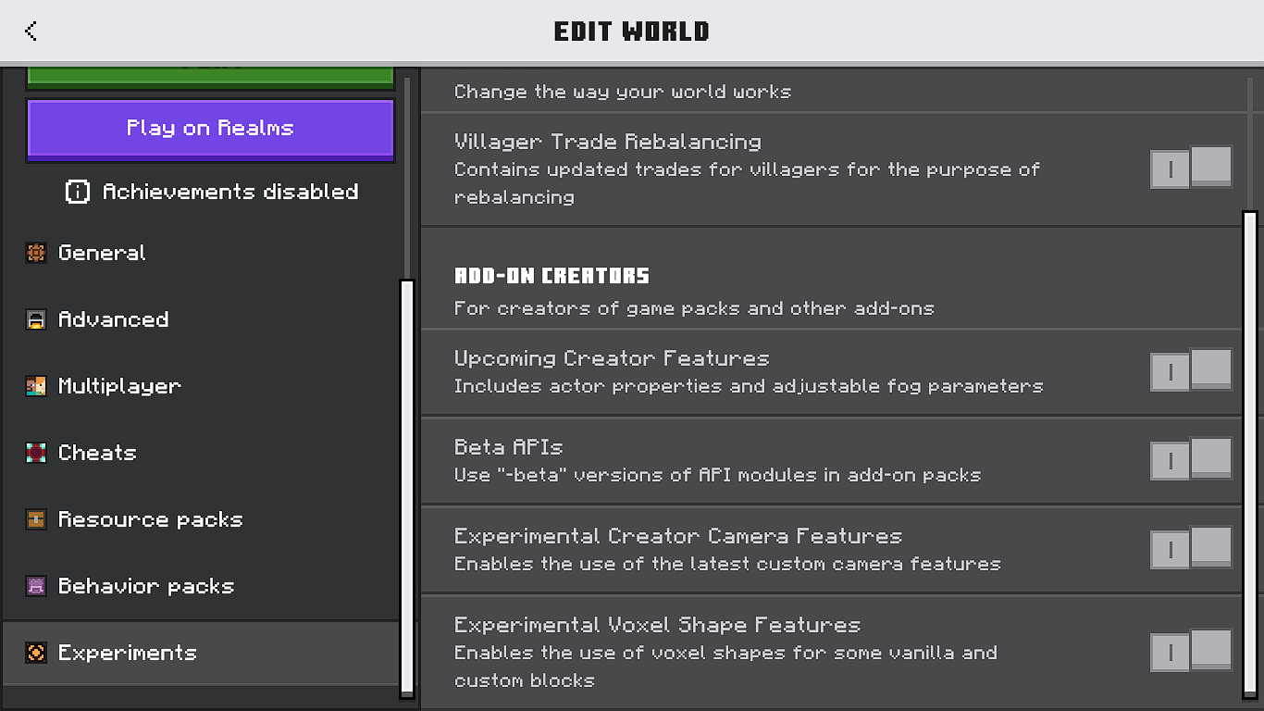This screenshot has width=1264, height=711.
Task: Click 'Enables the use of the latest custom camera' text
Action: point(727,564)
